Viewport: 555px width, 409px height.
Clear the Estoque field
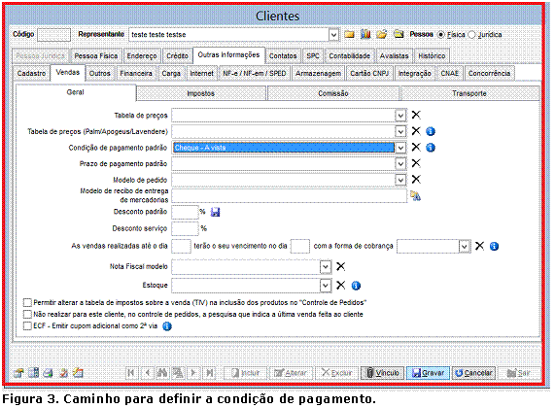coord(340,286)
